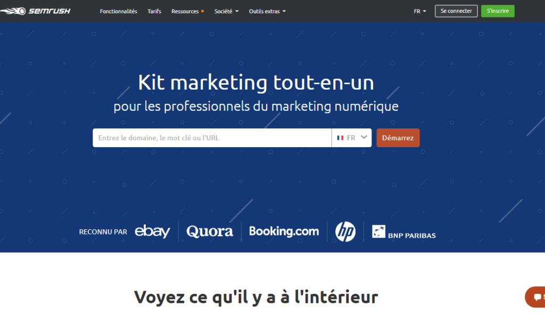This screenshot has width=545, height=314.
Task: Click the HP logo
Action: point(345,231)
